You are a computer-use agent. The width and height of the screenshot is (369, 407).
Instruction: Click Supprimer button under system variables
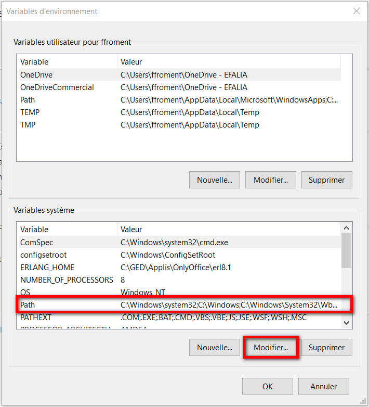(326, 348)
